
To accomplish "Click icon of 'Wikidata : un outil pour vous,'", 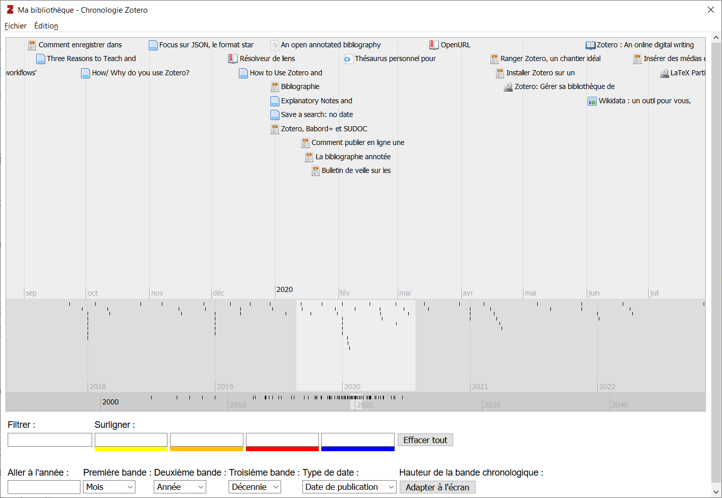I will tap(592, 101).
